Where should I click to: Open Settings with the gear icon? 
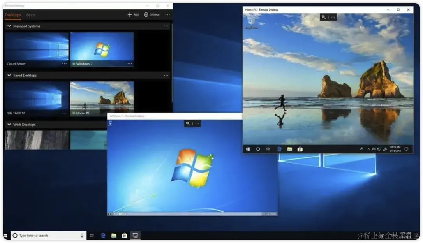point(152,14)
